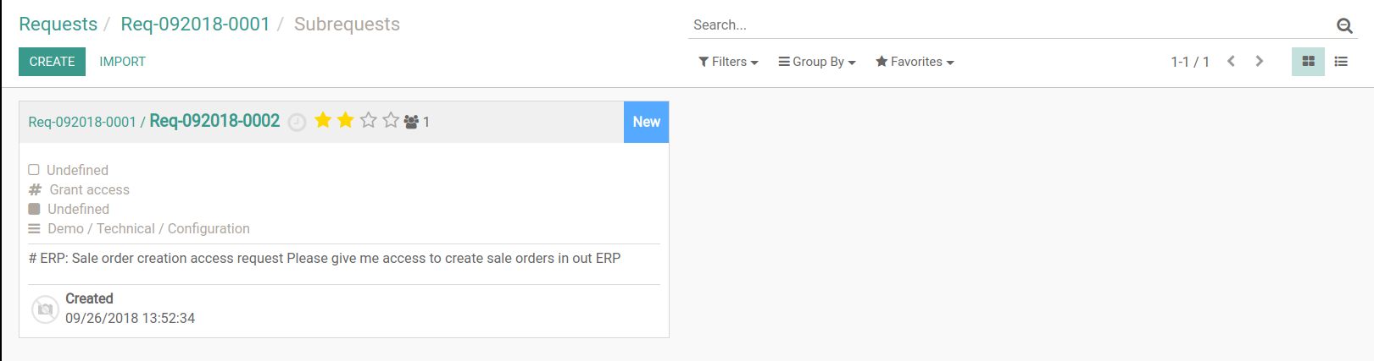
Task: Set priority to fourth star
Action: click(x=391, y=120)
